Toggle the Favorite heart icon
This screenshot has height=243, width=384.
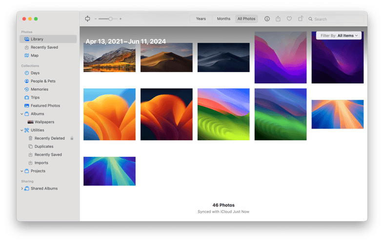[x=289, y=19]
